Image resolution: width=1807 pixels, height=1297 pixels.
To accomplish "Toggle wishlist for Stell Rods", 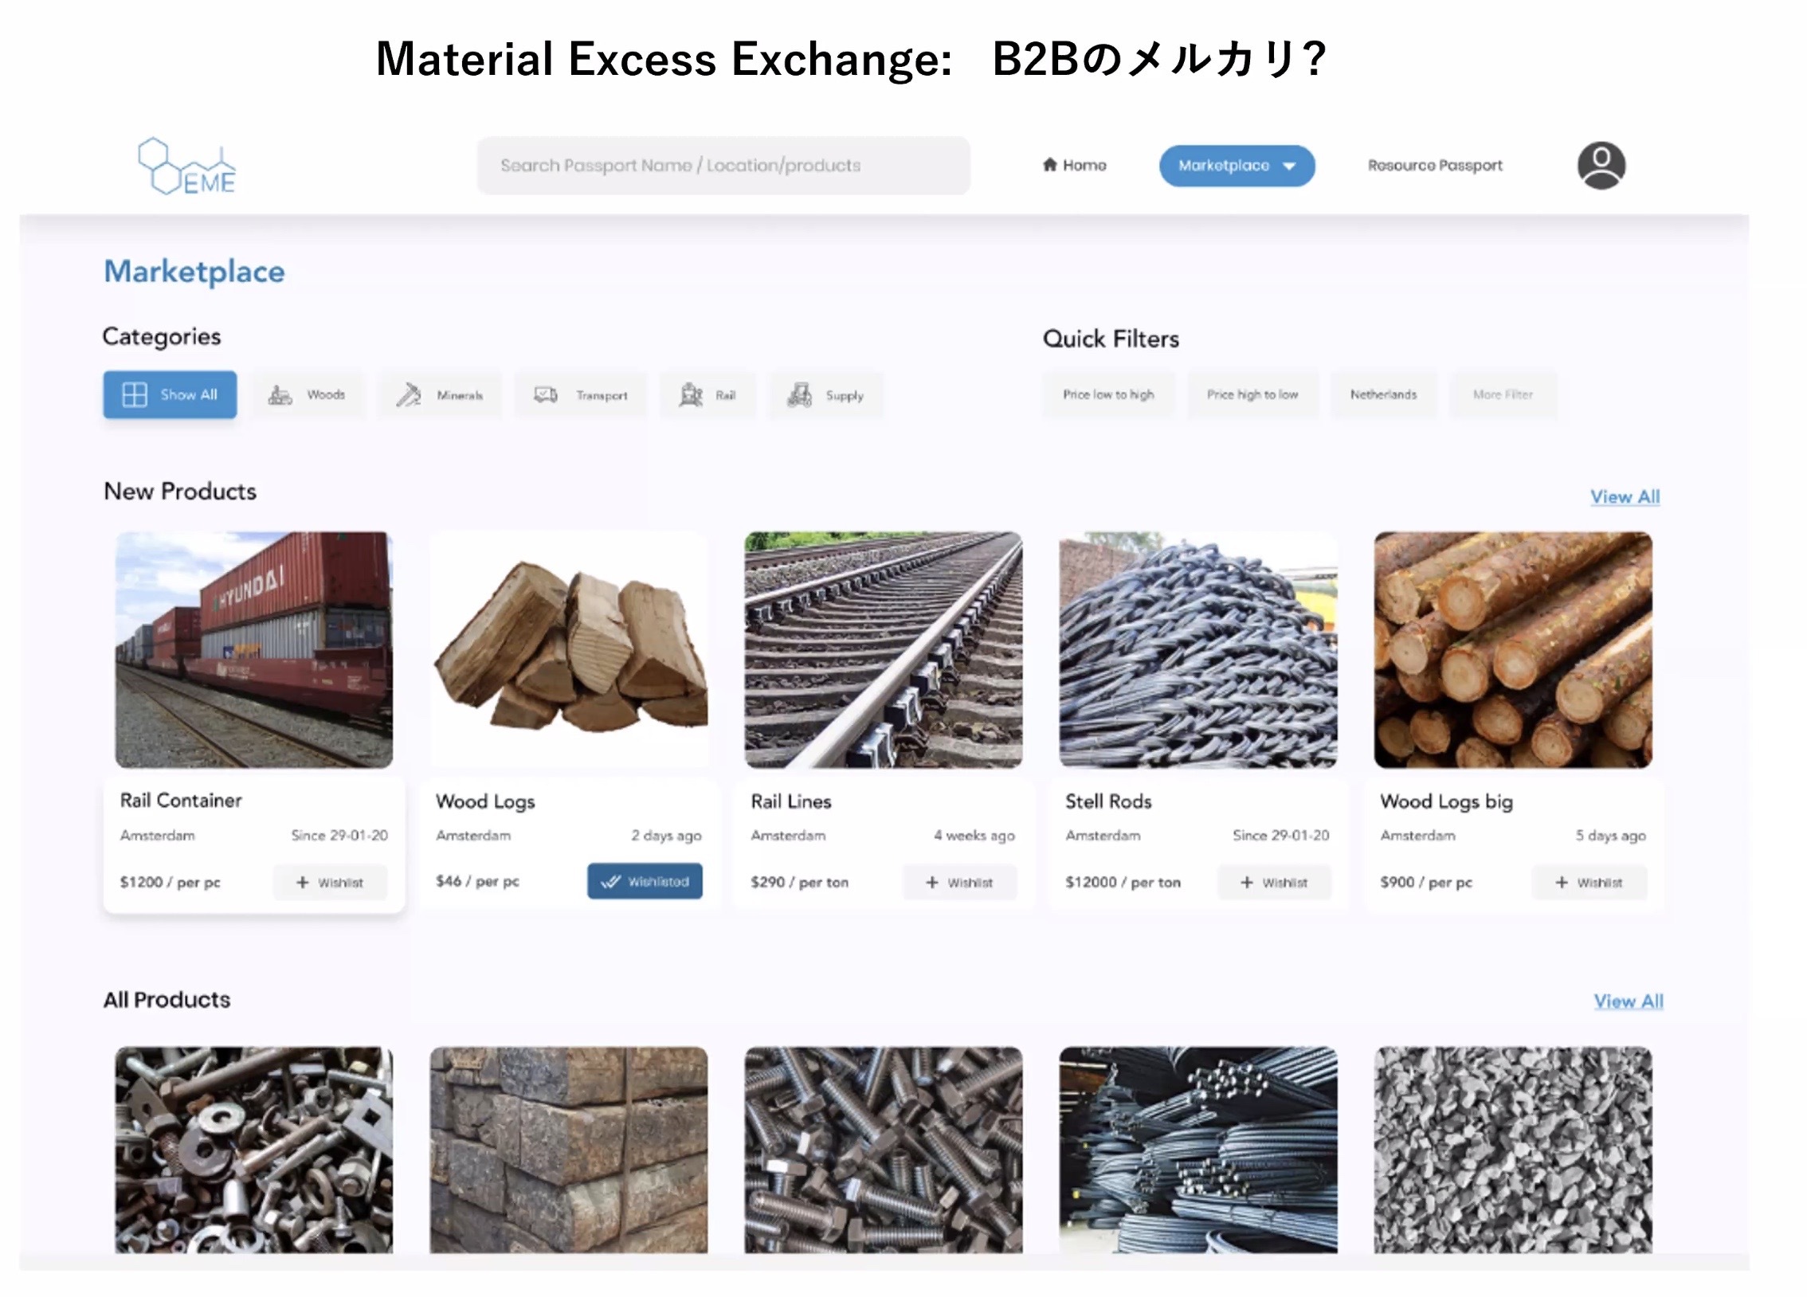I will point(1275,882).
